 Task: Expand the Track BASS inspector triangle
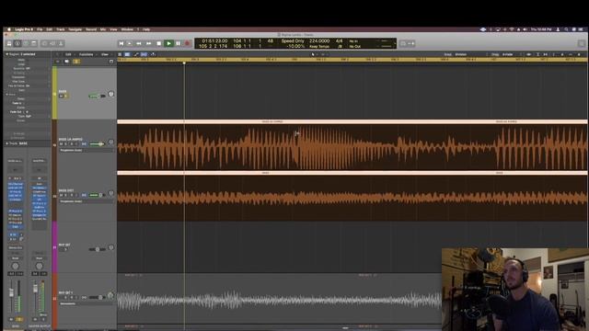point(6,143)
